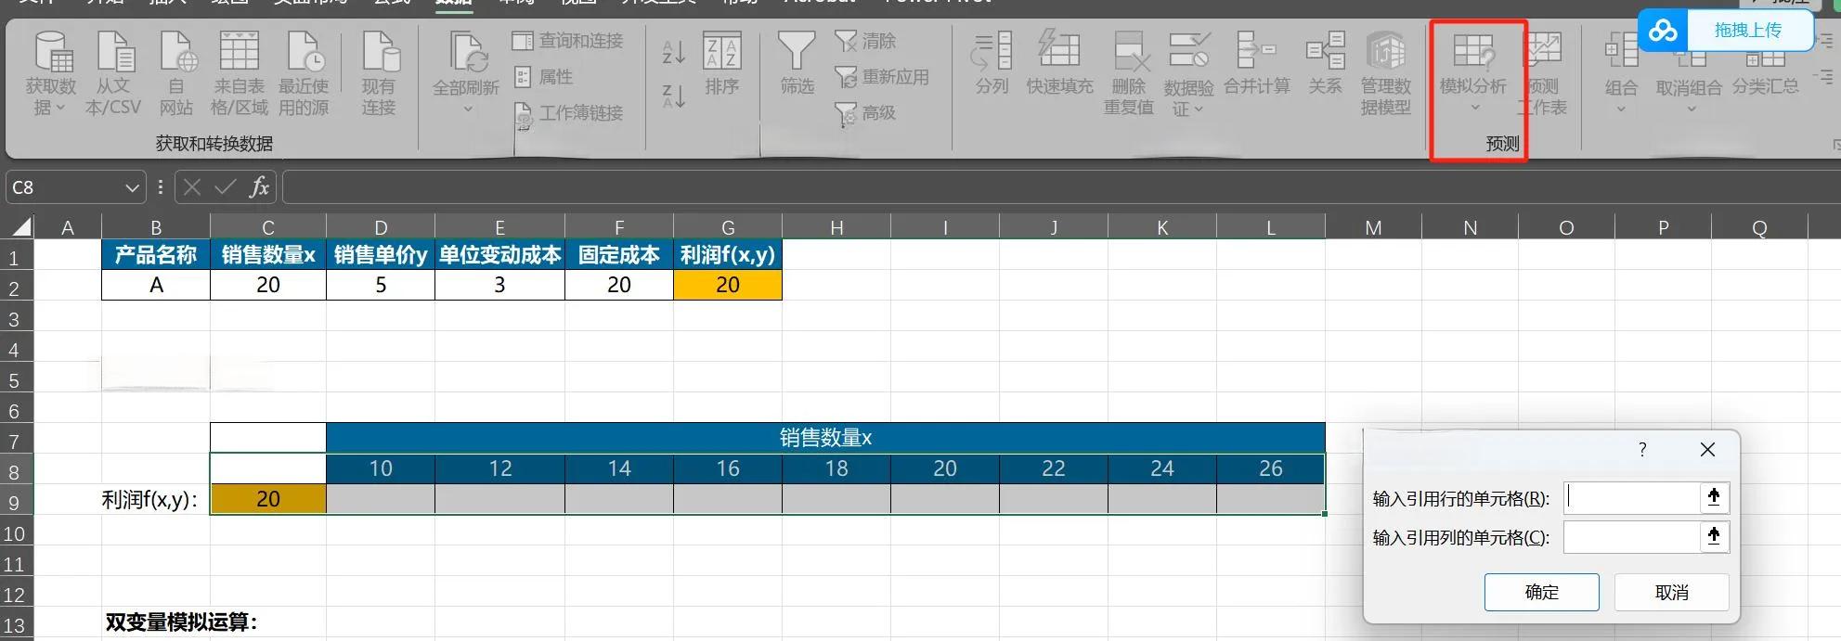
Task: Click 查询和连接 in the ribbon
Action: (x=569, y=41)
